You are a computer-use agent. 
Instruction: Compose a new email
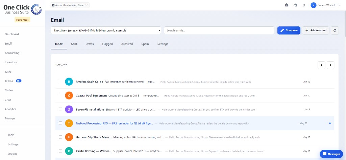click(289, 30)
